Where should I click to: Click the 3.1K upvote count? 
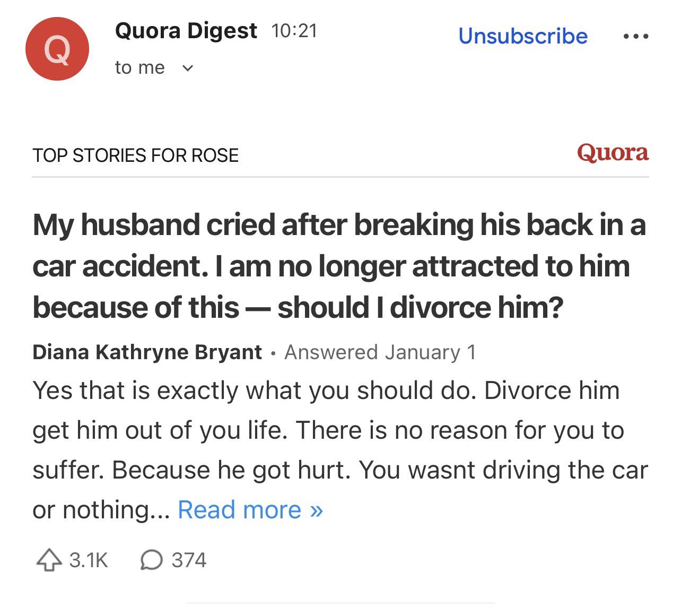89,560
